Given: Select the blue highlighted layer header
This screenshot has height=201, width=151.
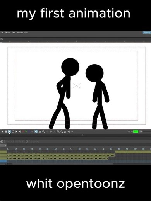Looking at the screenshot, I should (3, 161).
